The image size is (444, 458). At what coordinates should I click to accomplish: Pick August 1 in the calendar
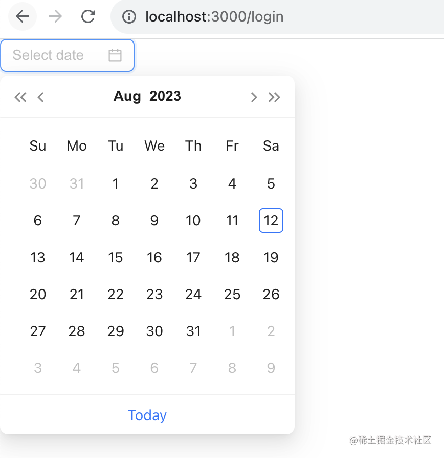coord(116,183)
